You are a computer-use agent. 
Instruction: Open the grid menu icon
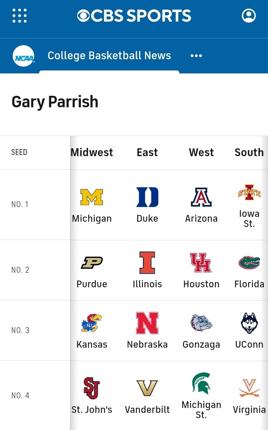19,16
